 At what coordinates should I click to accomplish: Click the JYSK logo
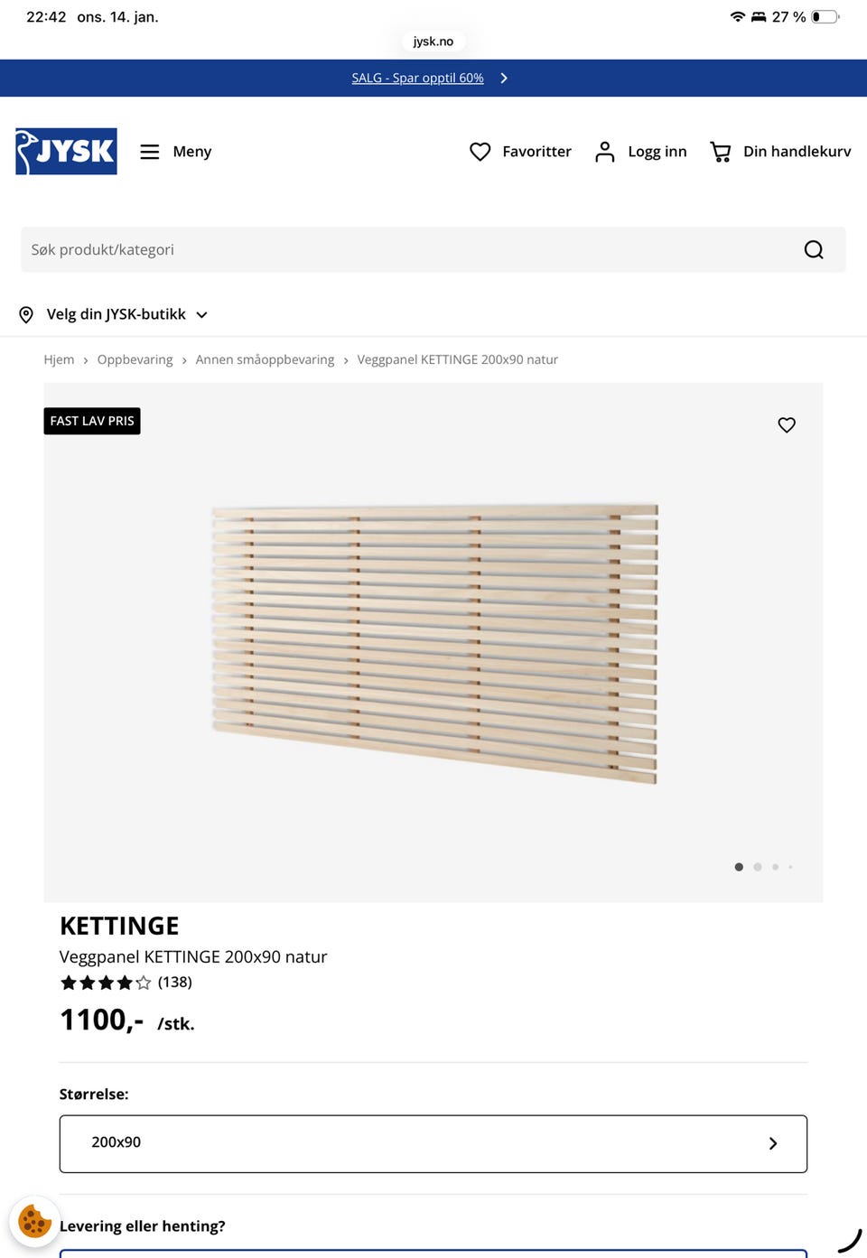[66, 152]
